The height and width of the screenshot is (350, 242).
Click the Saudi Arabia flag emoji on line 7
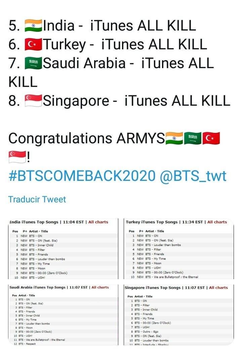33,63
